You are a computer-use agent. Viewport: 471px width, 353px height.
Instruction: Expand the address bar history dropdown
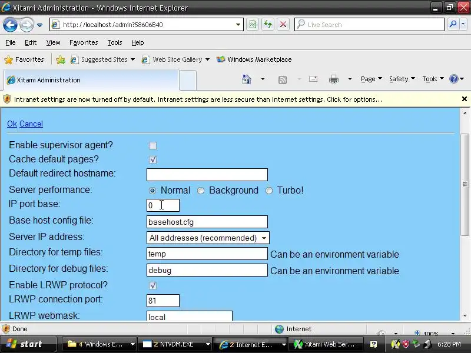tap(238, 25)
